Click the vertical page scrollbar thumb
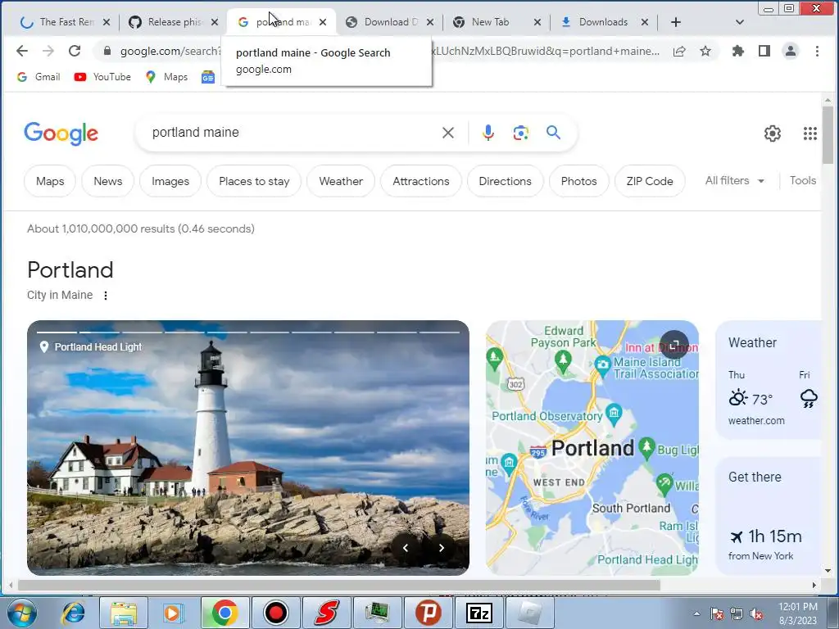Screen dimensions: 839x629 point(828,135)
